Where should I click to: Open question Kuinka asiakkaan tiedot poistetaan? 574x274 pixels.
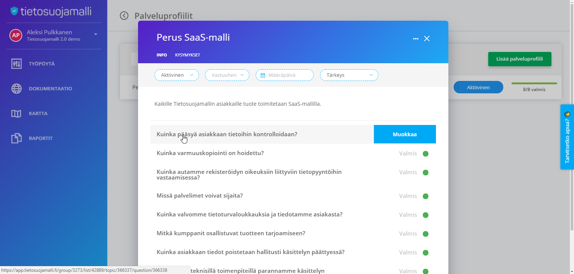(251, 252)
